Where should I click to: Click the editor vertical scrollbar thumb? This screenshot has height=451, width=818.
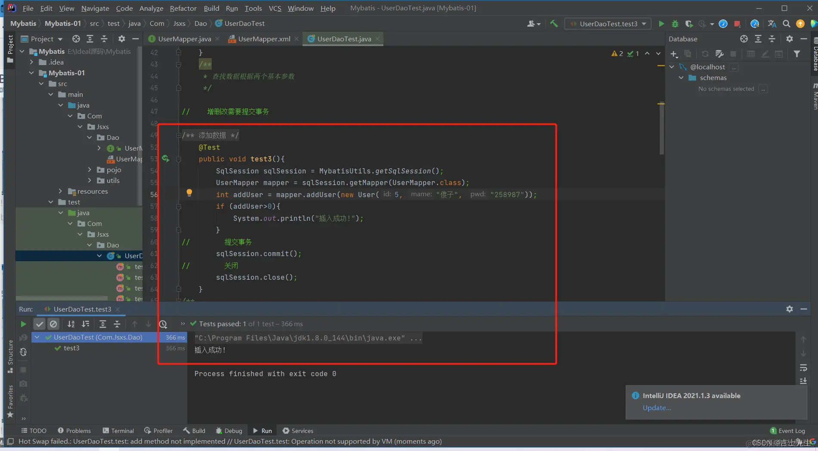coord(661,129)
